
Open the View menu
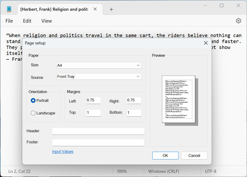pos(47,21)
